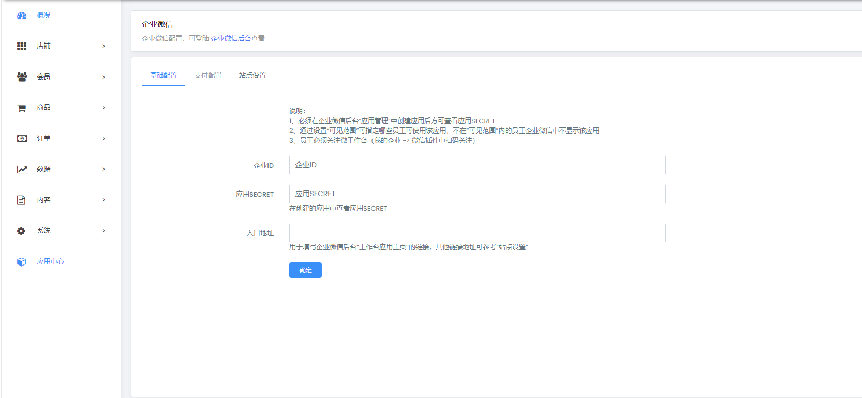Focus the 企业ID input field
The image size is (862, 398).
[x=477, y=165]
